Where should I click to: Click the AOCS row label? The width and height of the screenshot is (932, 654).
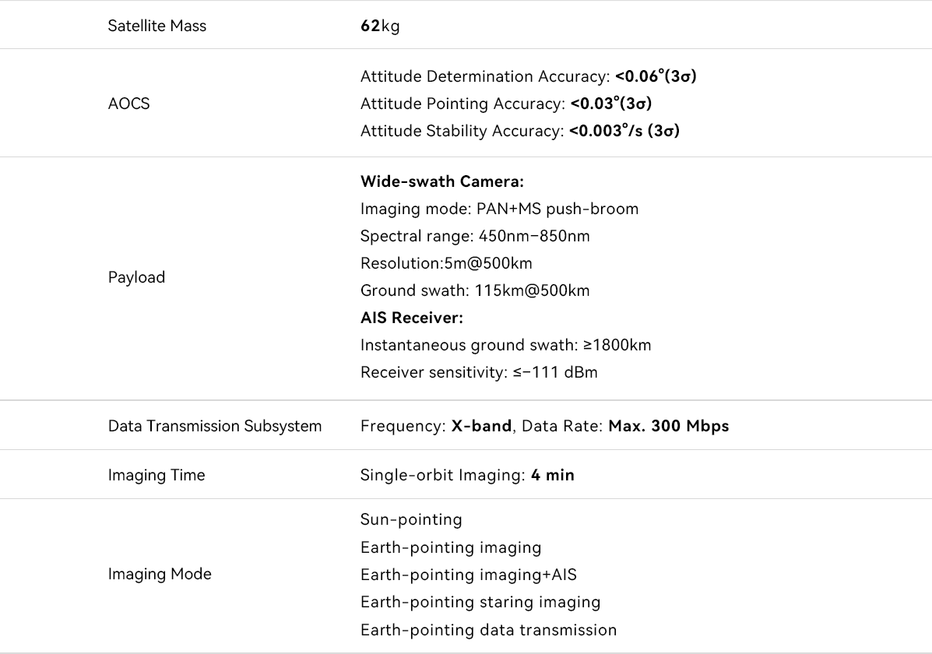pyautogui.click(x=128, y=104)
